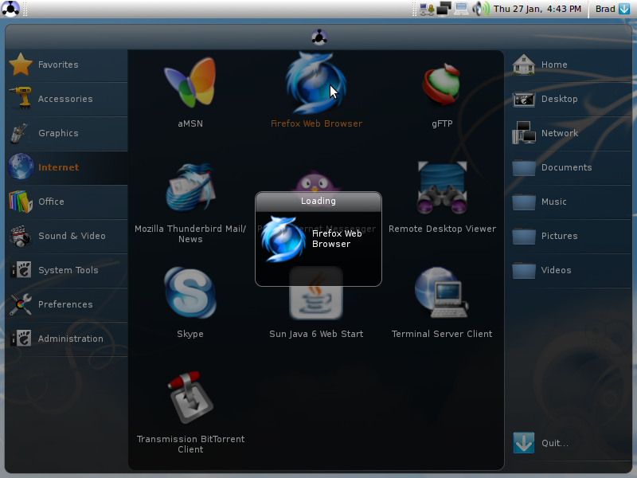The height and width of the screenshot is (478, 637).
Task: Open the Preferences category
Action: (67, 304)
